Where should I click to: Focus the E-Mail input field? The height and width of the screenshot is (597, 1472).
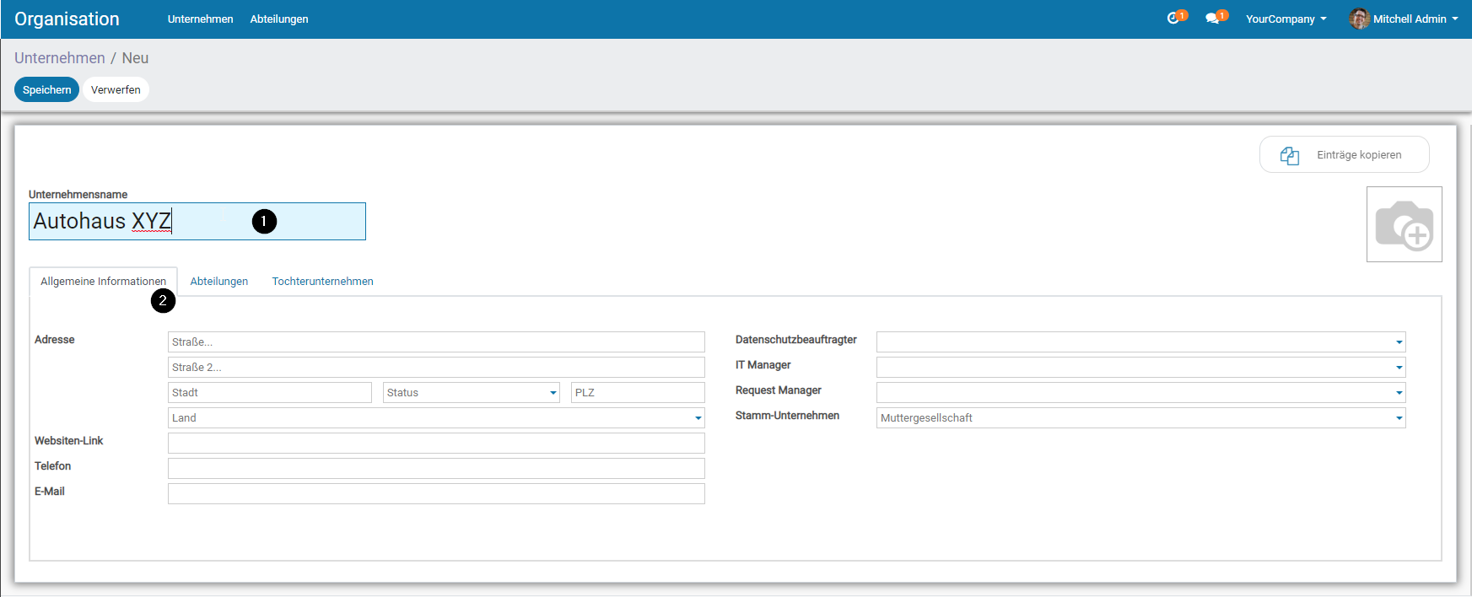(x=436, y=494)
